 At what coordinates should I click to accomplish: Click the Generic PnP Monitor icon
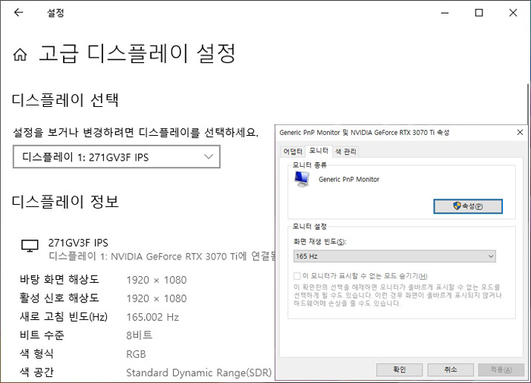[x=303, y=180]
